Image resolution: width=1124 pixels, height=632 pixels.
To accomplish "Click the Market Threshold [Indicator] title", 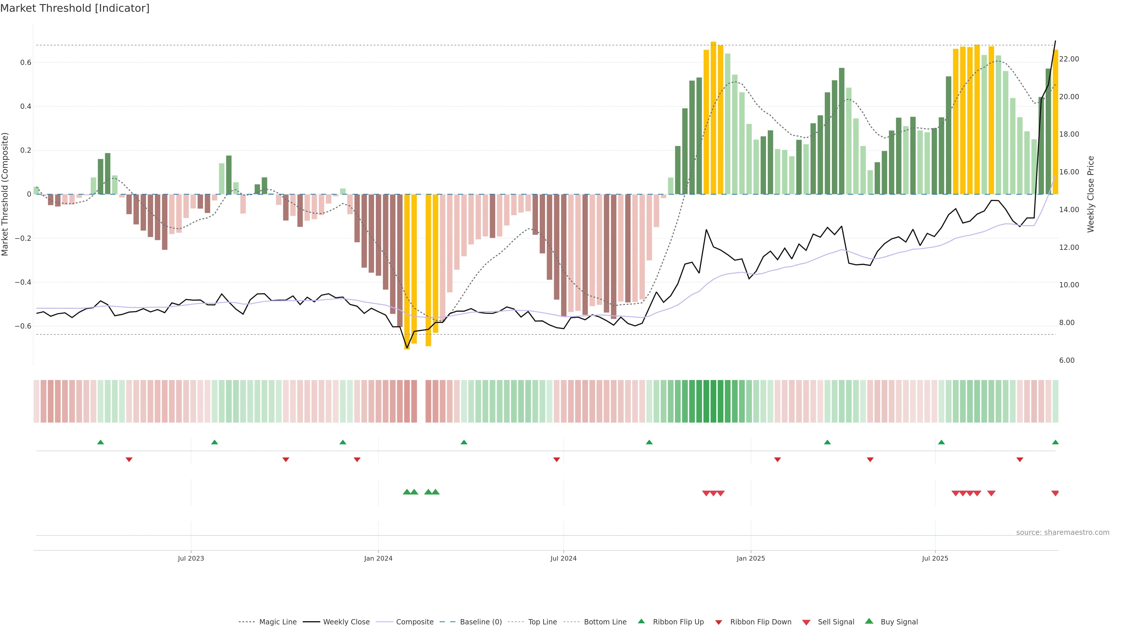I will pos(75,8).
